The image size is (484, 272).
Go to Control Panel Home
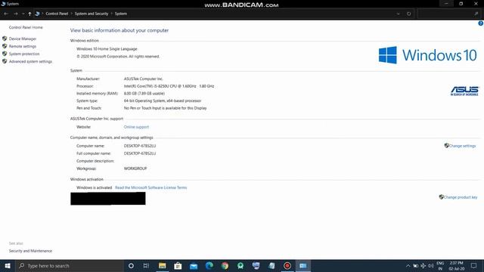(x=26, y=27)
